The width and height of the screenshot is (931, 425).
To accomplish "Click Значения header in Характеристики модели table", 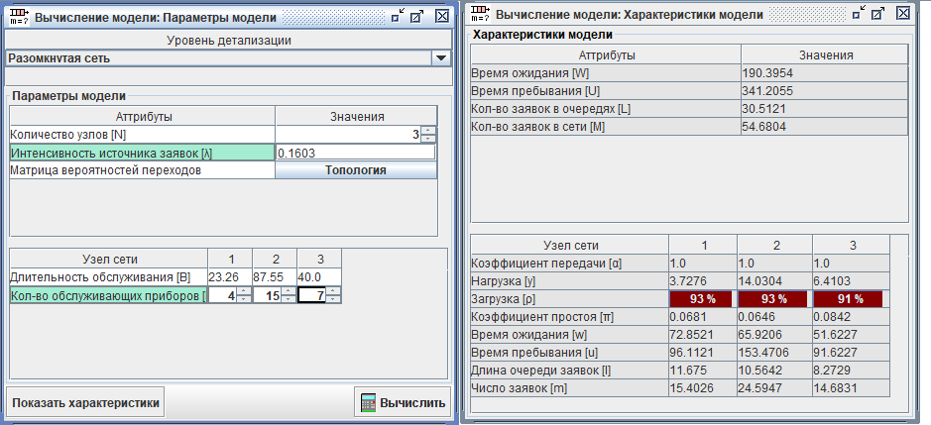I will (x=825, y=55).
